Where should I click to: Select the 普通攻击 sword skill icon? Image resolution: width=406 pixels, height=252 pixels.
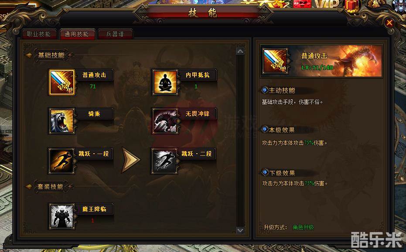pyautogui.click(x=62, y=82)
